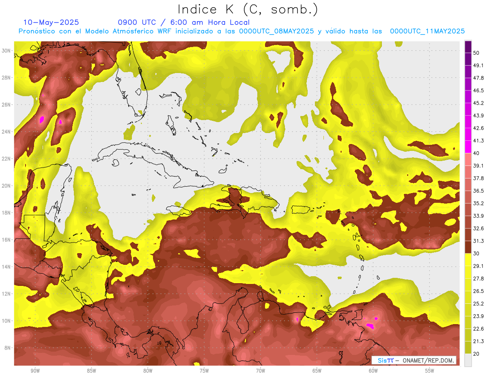Click the colorbar value '27.8'

pos(478,279)
